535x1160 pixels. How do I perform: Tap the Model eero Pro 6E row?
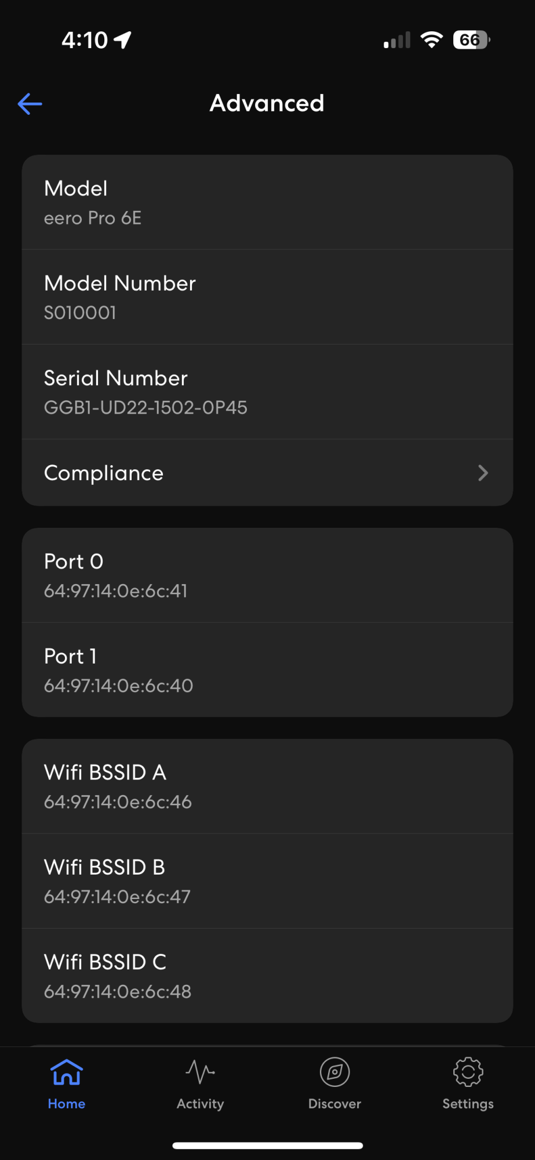coord(267,202)
